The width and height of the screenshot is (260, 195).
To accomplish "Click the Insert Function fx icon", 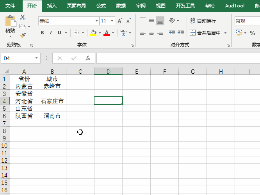I will (x=88, y=58).
